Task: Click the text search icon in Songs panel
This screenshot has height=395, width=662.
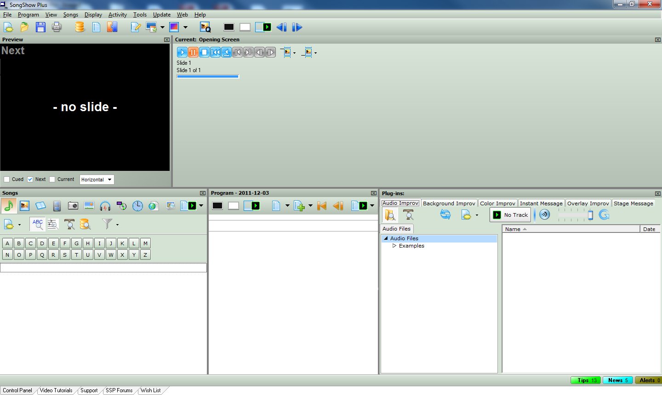Action: tap(69, 224)
